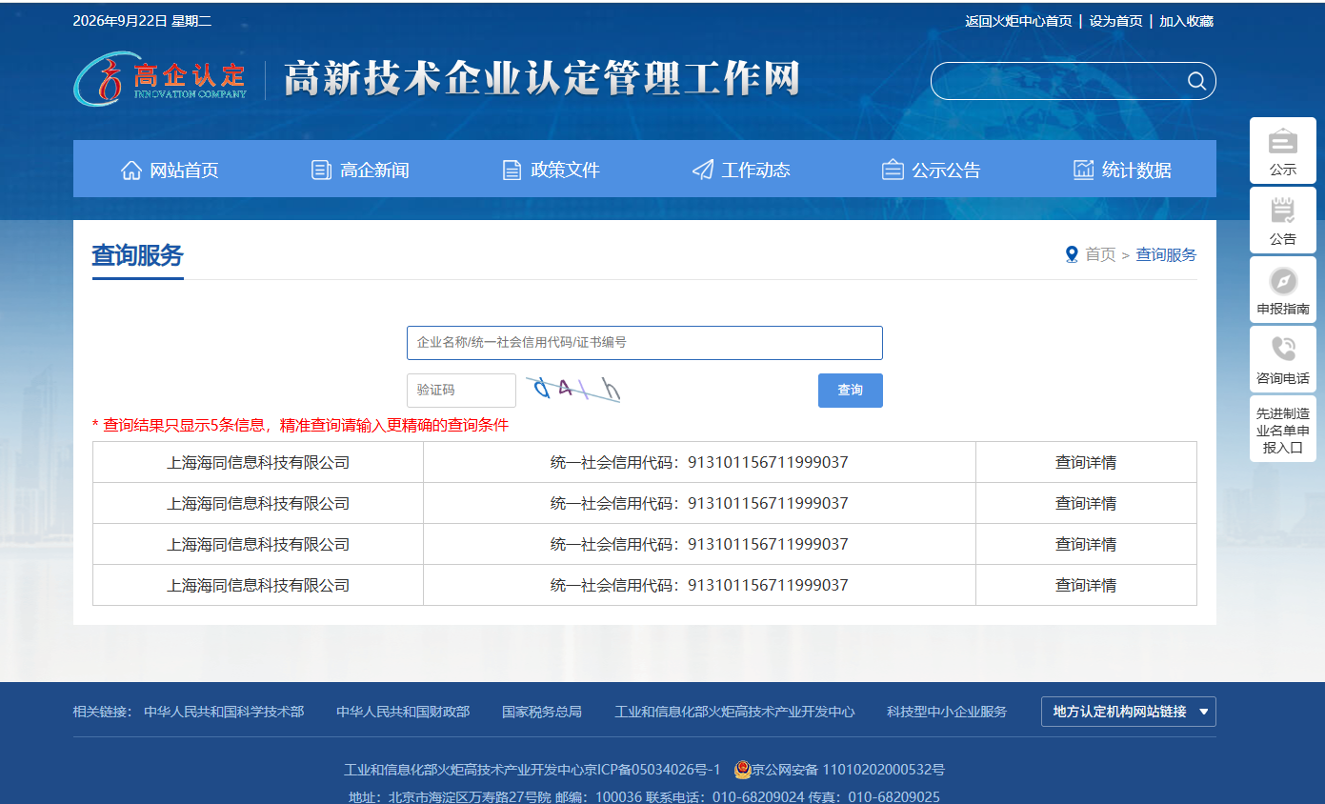Open 中华人民共和国财政部 footer link

coord(403,712)
